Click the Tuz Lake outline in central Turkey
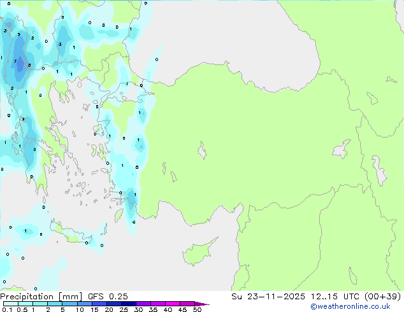 pyautogui.click(x=203, y=152)
